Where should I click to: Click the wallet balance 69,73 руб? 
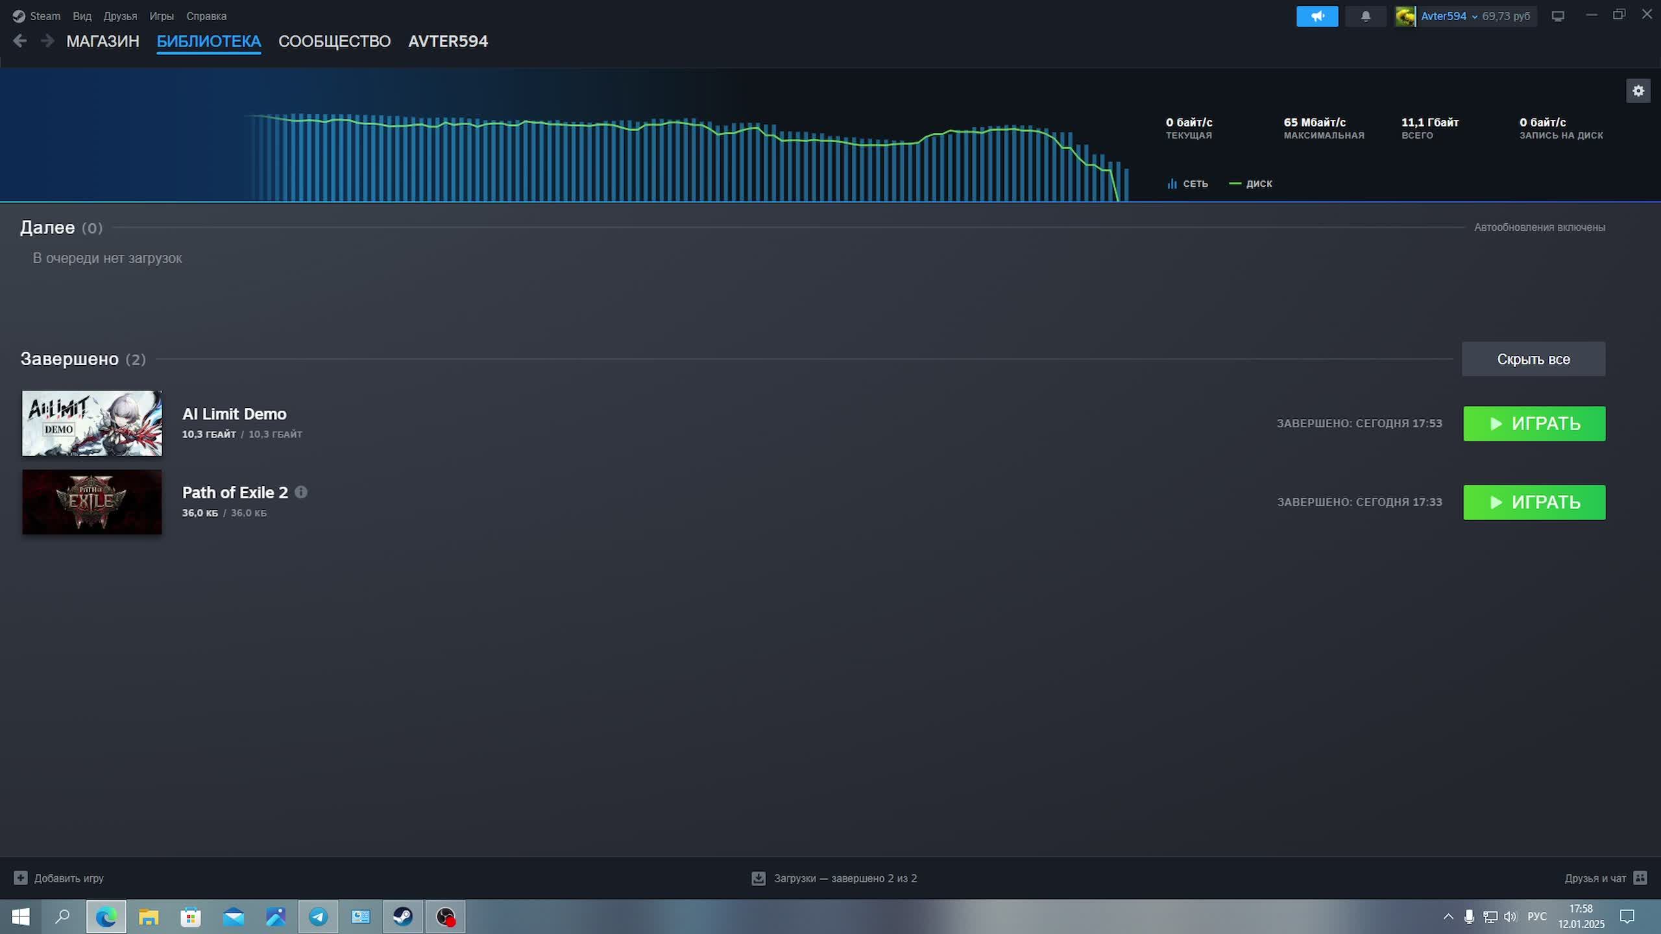coord(1505,16)
